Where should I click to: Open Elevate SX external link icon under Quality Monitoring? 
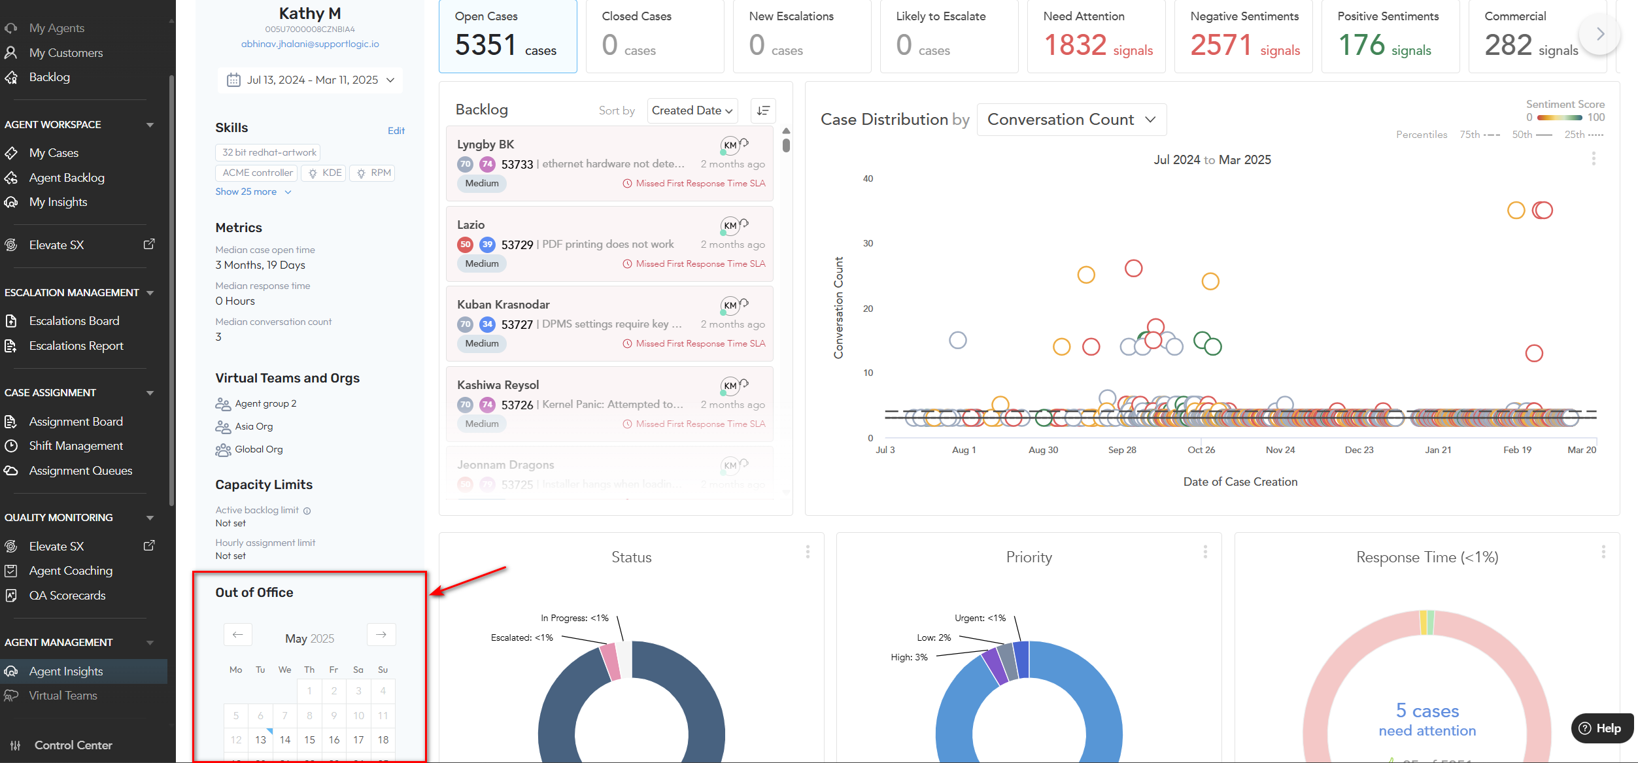[x=149, y=545]
